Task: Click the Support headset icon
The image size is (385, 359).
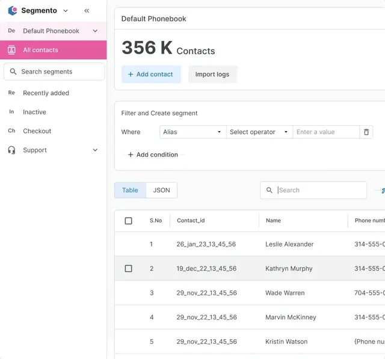Action: (x=11, y=150)
